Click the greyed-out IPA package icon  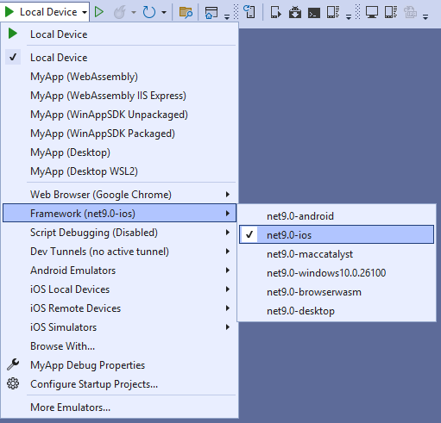[410, 12]
